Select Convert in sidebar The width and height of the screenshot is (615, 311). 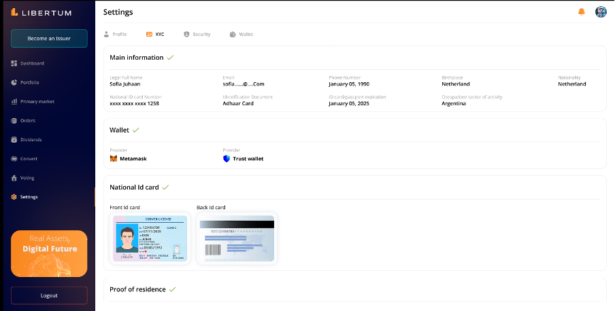pyautogui.click(x=29, y=158)
